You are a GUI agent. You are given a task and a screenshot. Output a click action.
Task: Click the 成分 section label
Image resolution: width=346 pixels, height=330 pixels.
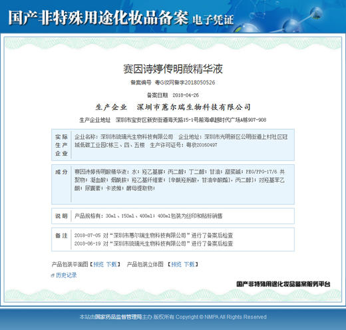coord(61,172)
